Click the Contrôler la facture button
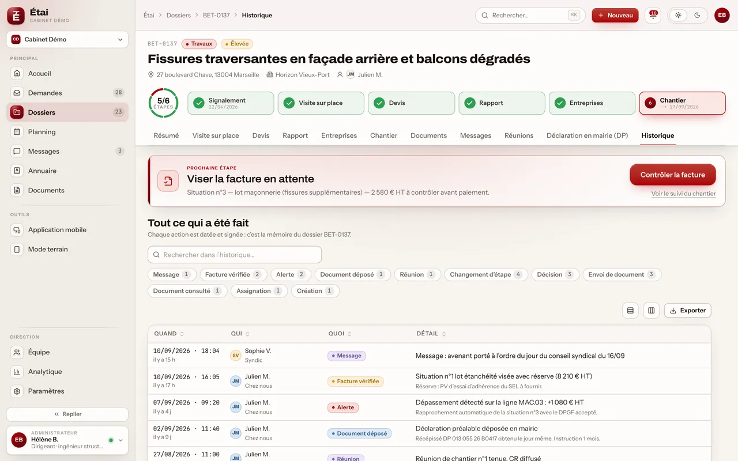 673,175
